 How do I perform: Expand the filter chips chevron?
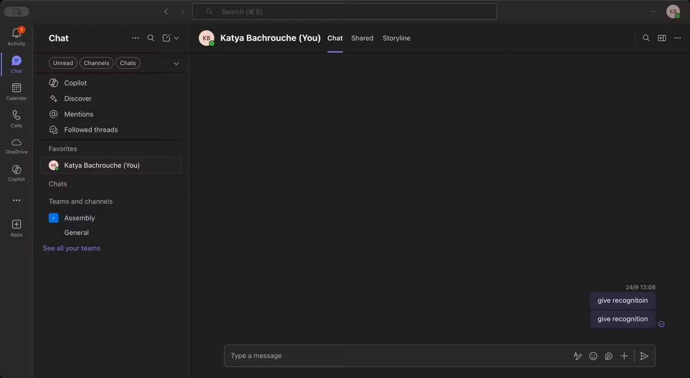point(176,64)
